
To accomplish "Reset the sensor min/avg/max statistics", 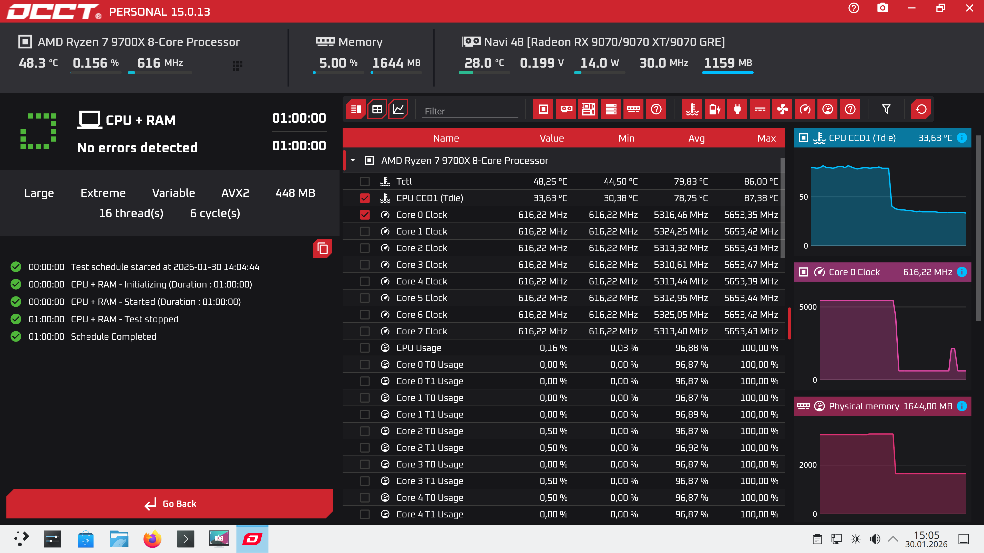I will 921,110.
